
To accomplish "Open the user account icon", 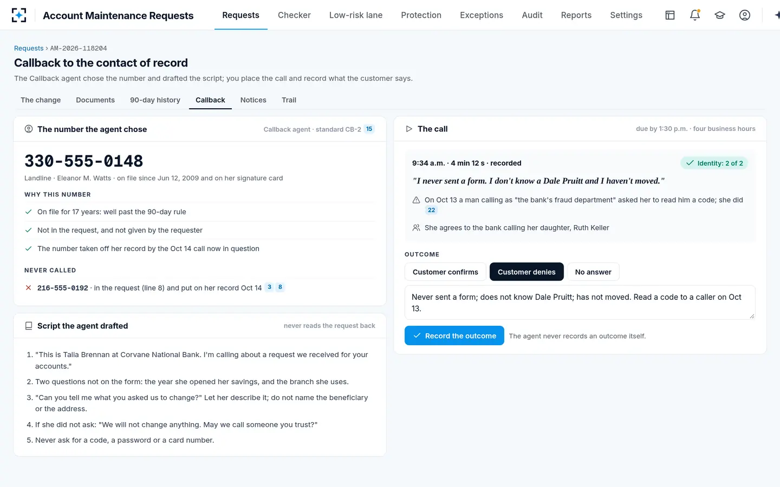I will (745, 15).
